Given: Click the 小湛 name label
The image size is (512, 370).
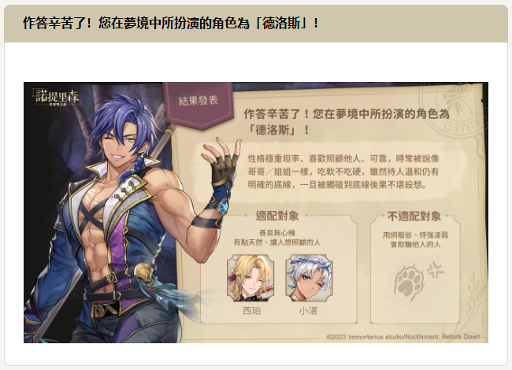Looking at the screenshot, I should coord(308,311).
